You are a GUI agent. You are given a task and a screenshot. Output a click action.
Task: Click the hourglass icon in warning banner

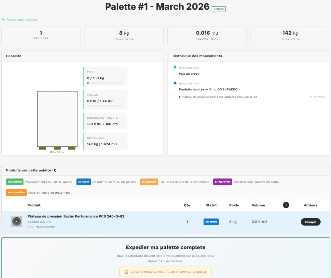(x=126, y=272)
